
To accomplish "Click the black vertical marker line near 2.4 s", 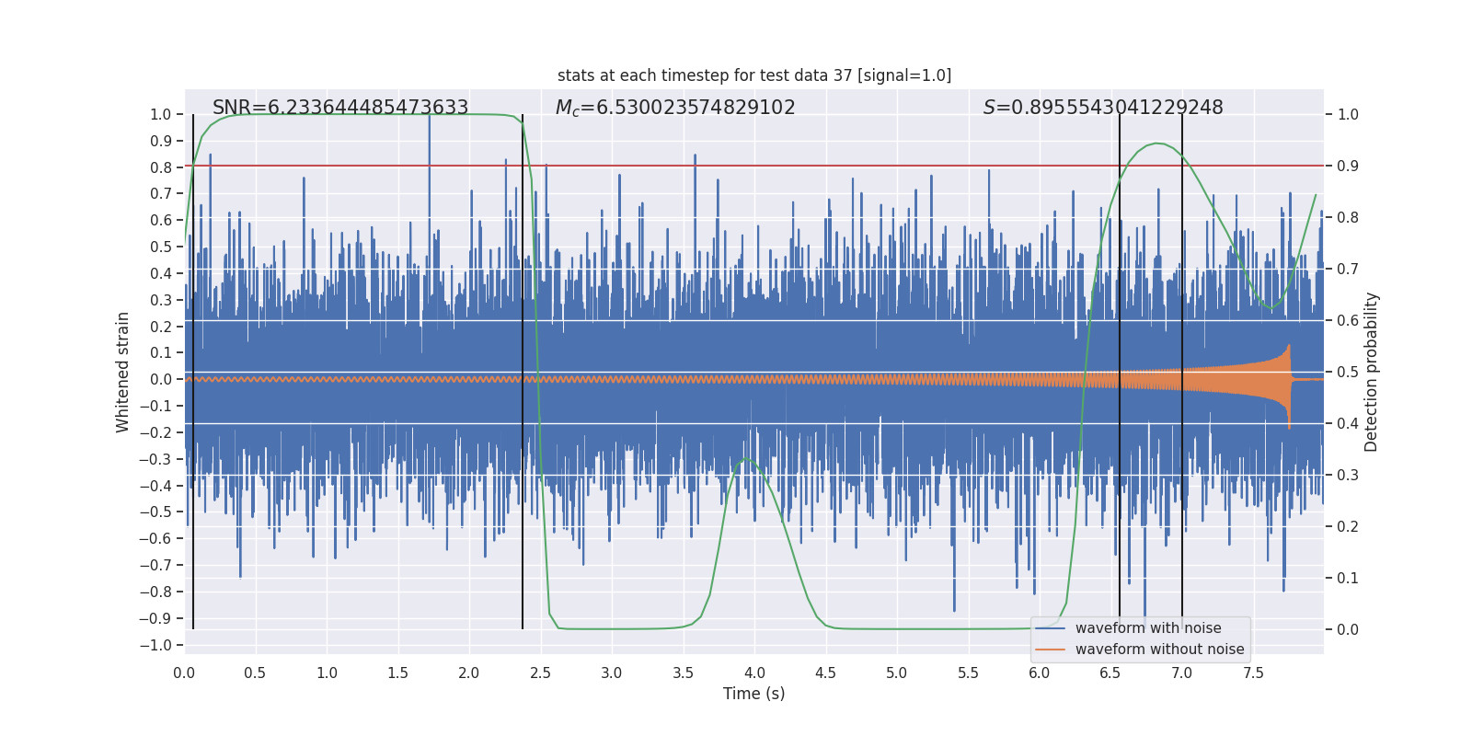I will click(523, 372).
